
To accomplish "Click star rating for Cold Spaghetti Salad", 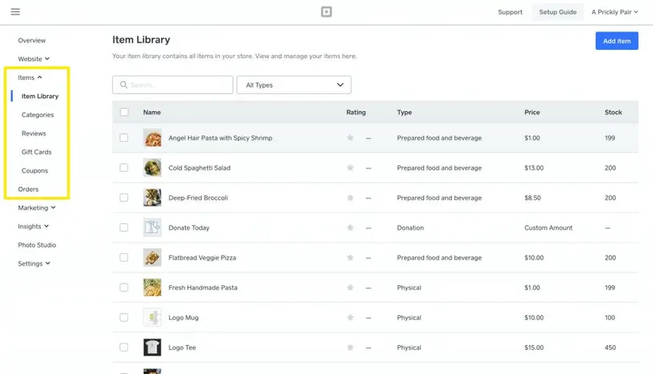I will [350, 168].
